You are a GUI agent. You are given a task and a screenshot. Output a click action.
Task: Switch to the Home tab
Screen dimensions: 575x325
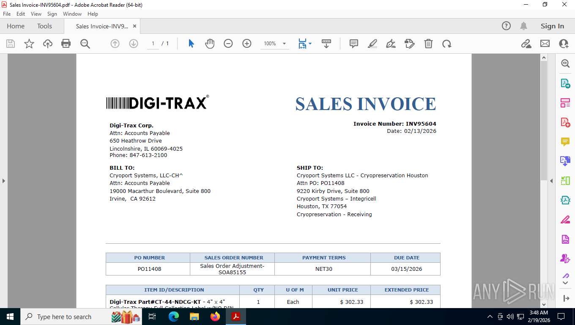[x=16, y=26]
